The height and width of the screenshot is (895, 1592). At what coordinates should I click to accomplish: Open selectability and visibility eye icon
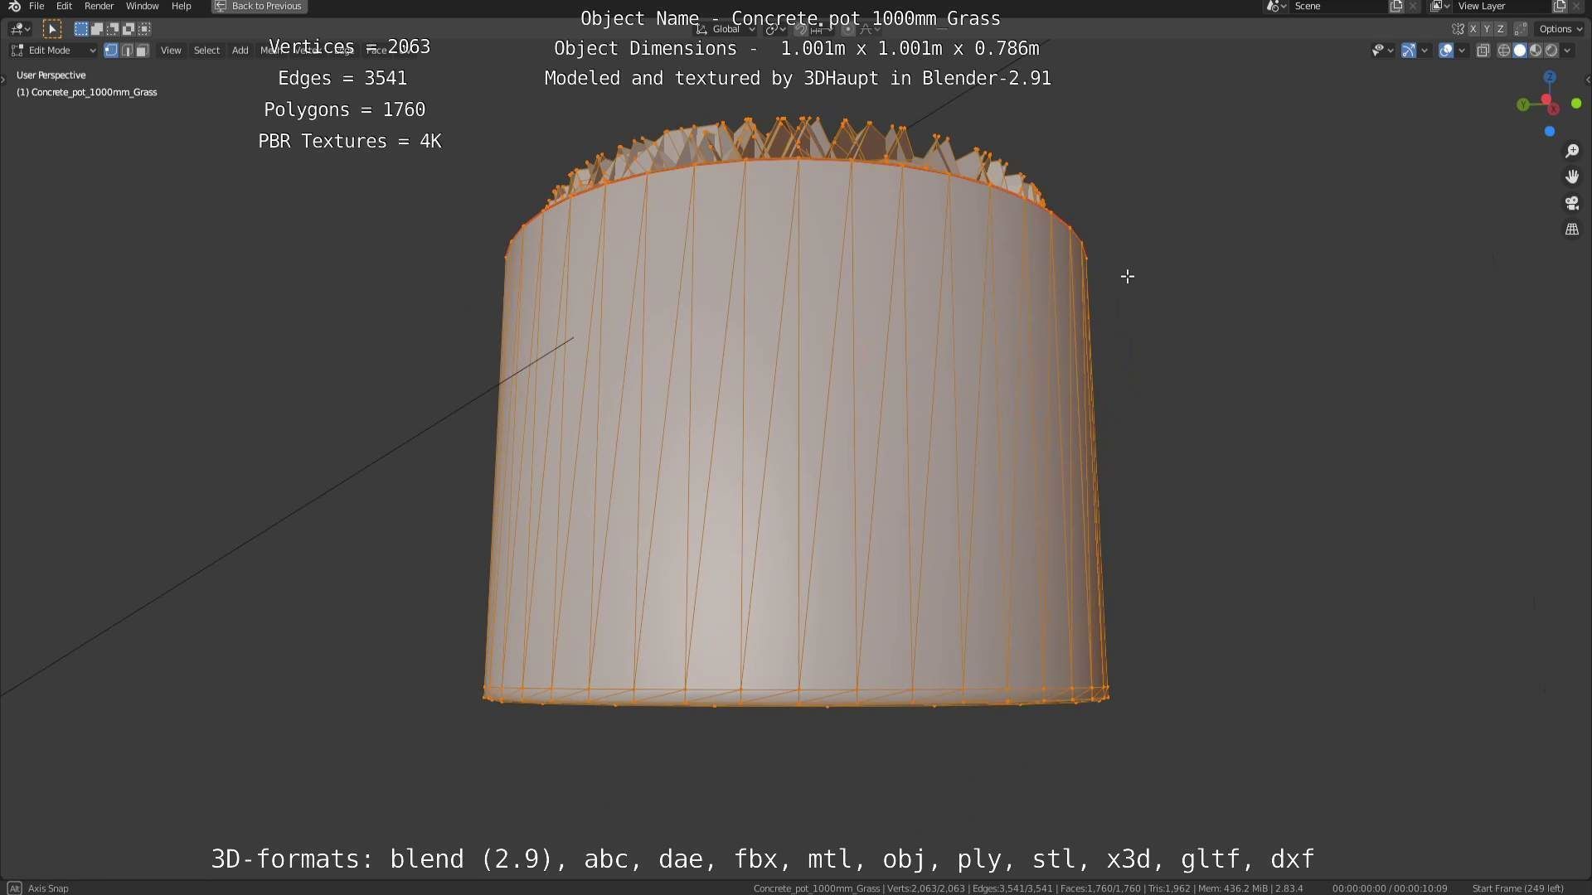click(1381, 51)
